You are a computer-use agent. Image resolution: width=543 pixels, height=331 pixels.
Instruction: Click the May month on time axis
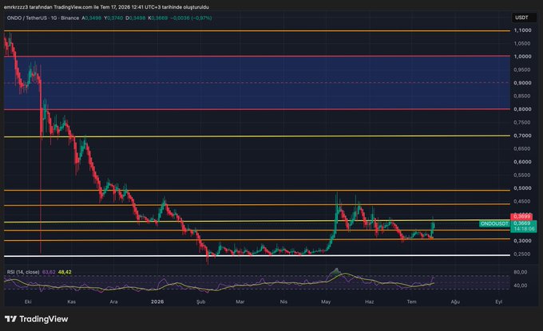click(326, 302)
